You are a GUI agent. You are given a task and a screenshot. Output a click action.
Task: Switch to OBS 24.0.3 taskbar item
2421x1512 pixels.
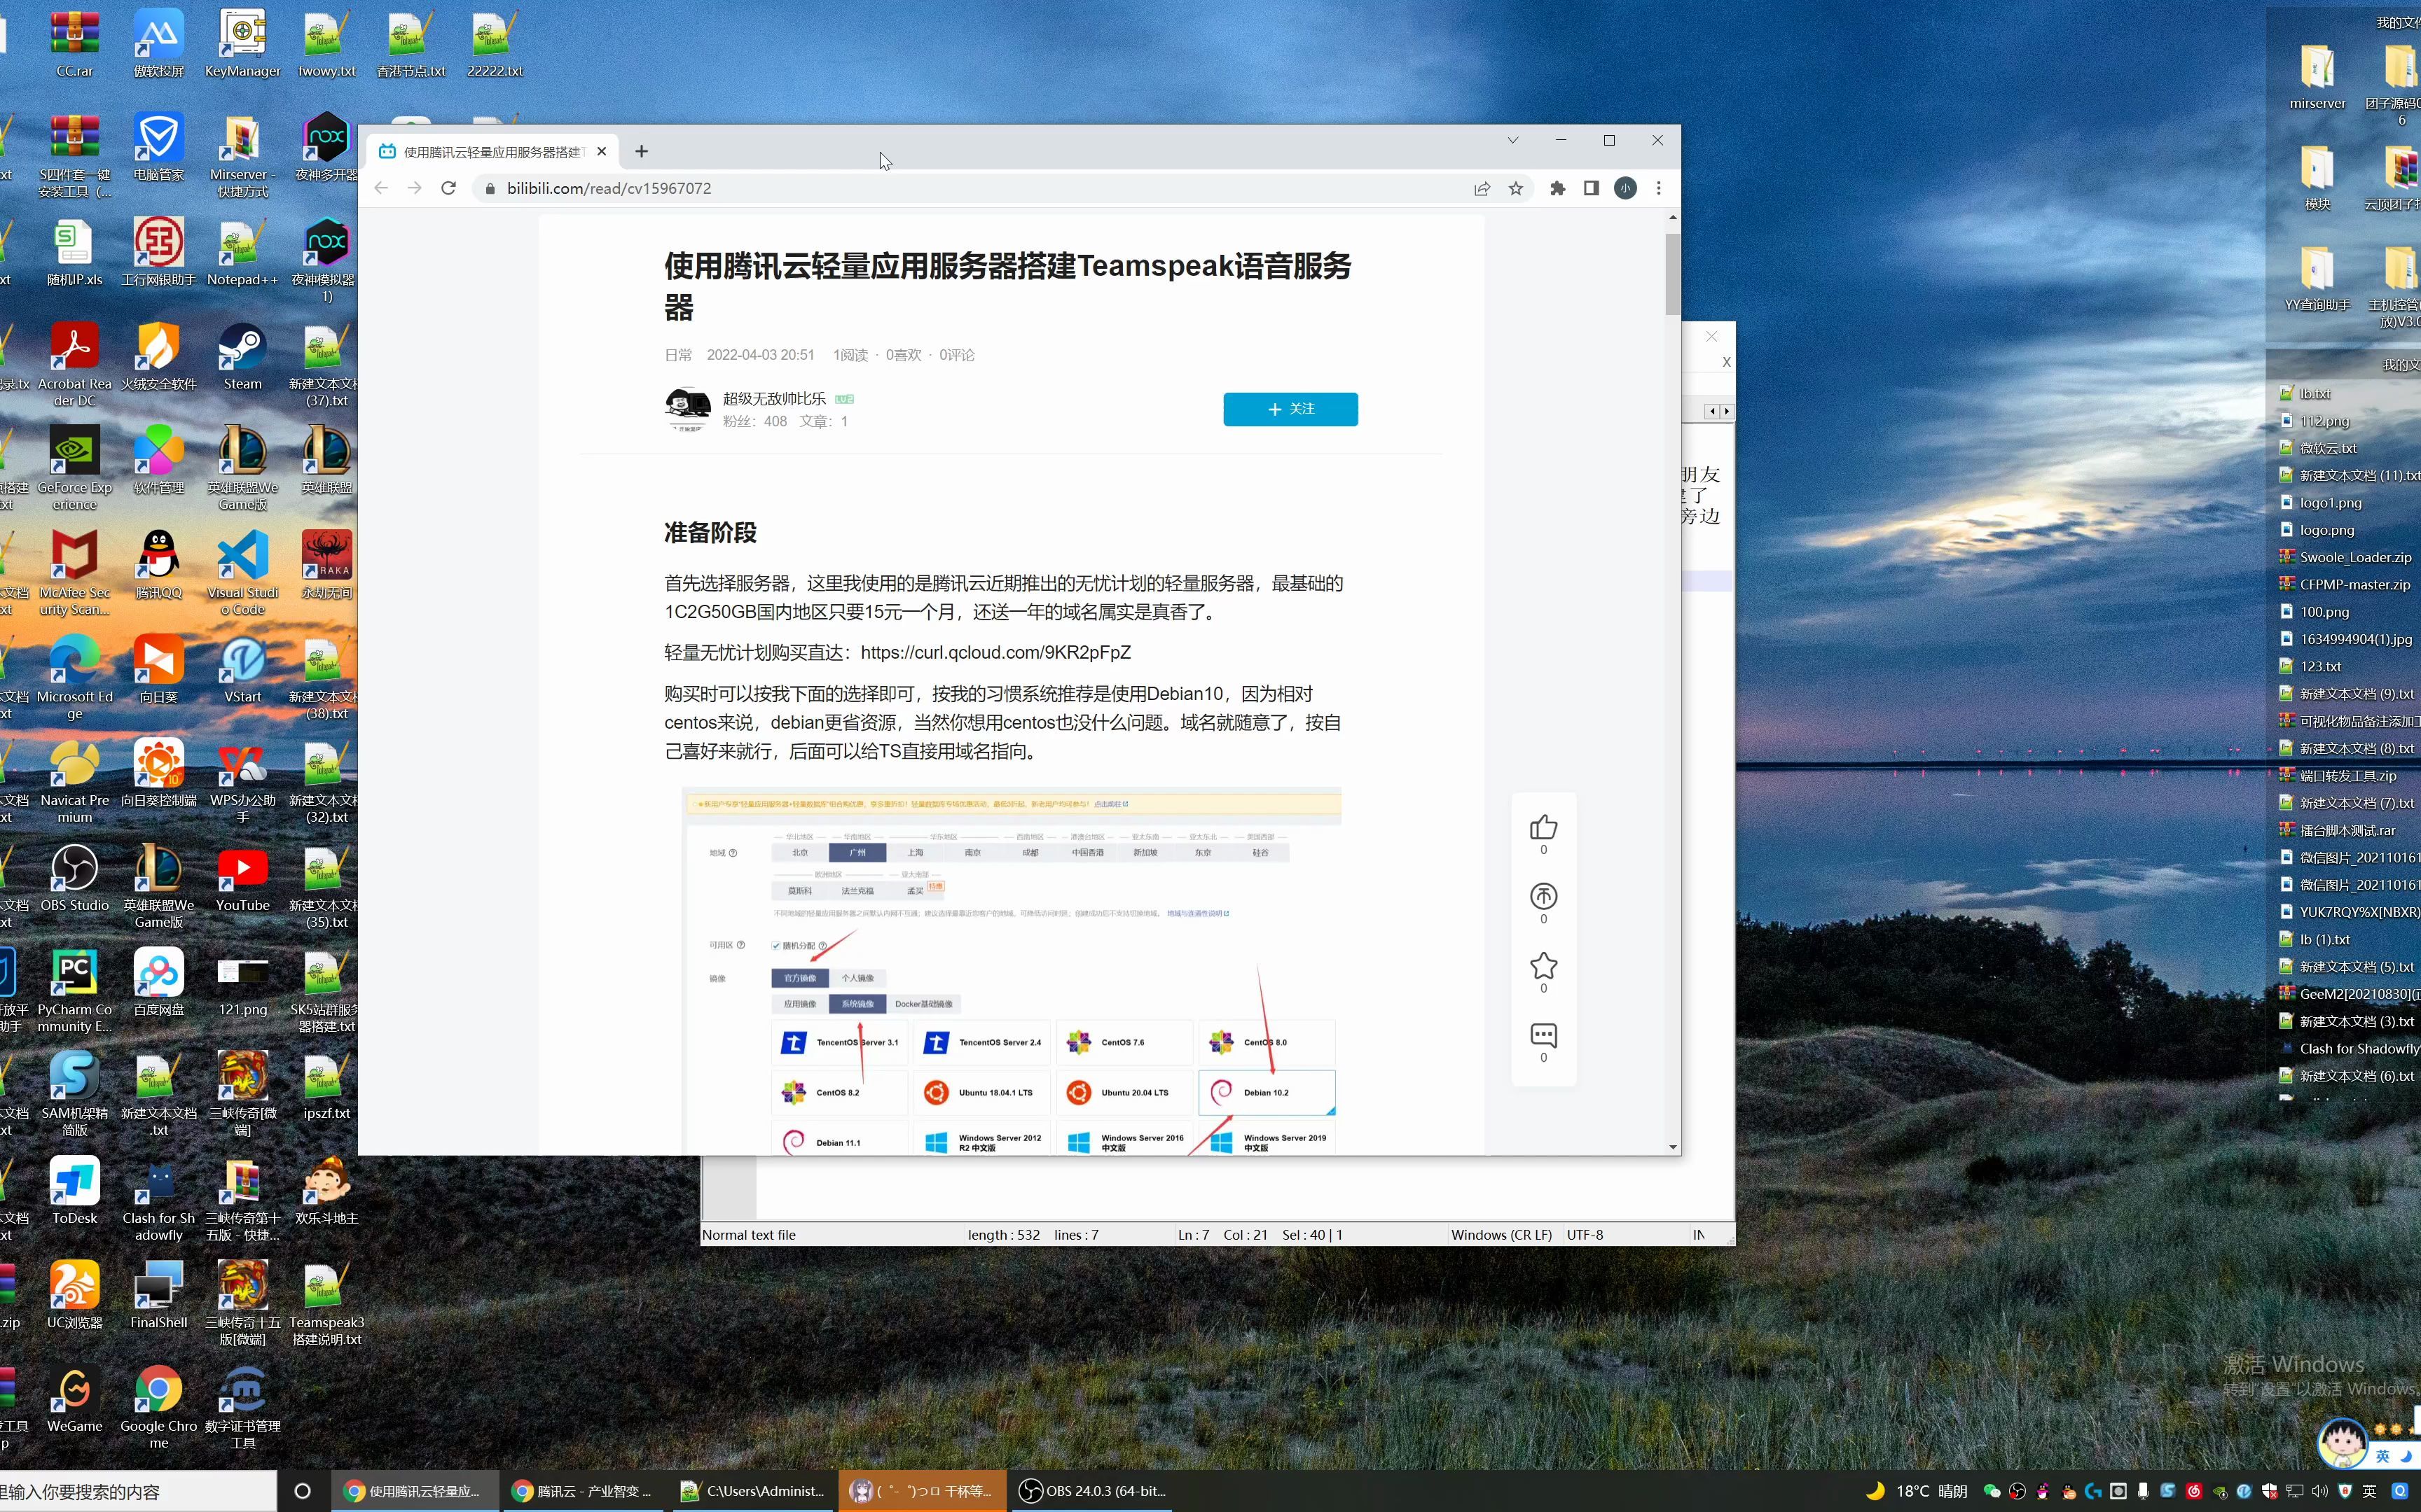(1092, 1491)
